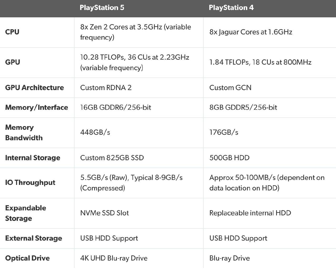Select the Memory Bandwidth row label
Screen dimensions: 336x270
pyautogui.click(x=24, y=132)
